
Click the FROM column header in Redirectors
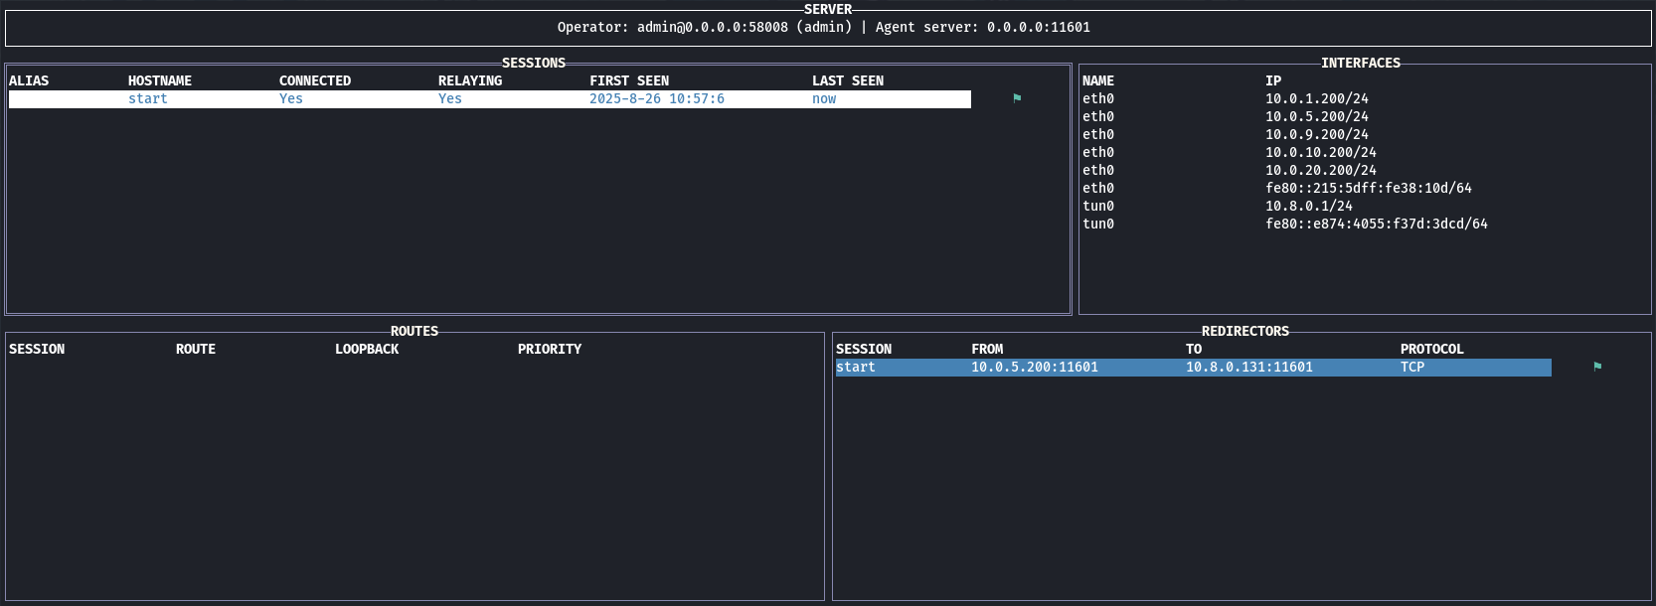coord(987,350)
